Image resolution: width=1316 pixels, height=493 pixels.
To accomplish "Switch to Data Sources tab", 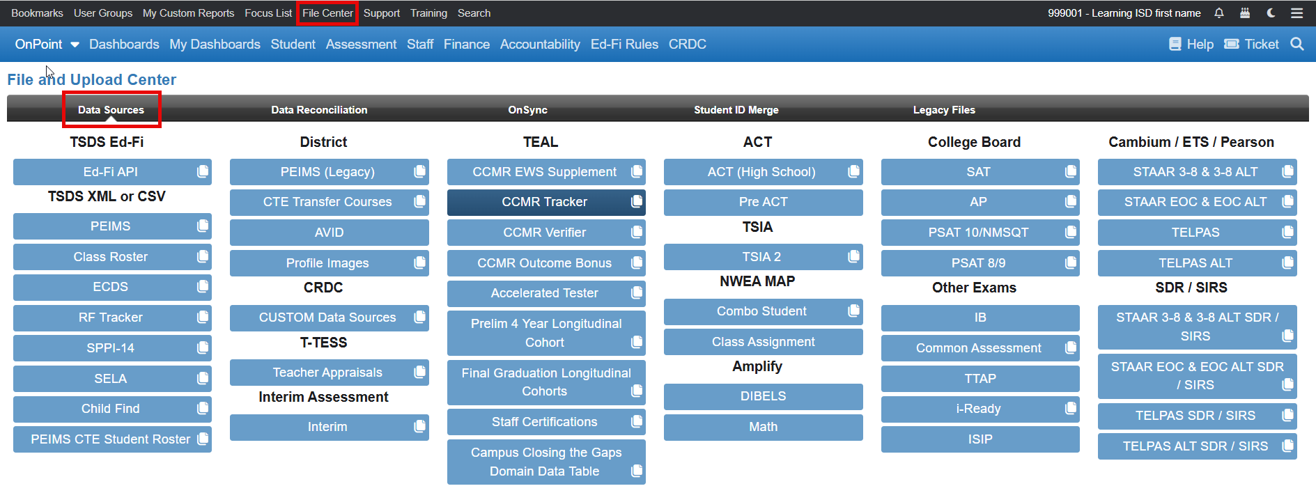I will pyautogui.click(x=111, y=109).
